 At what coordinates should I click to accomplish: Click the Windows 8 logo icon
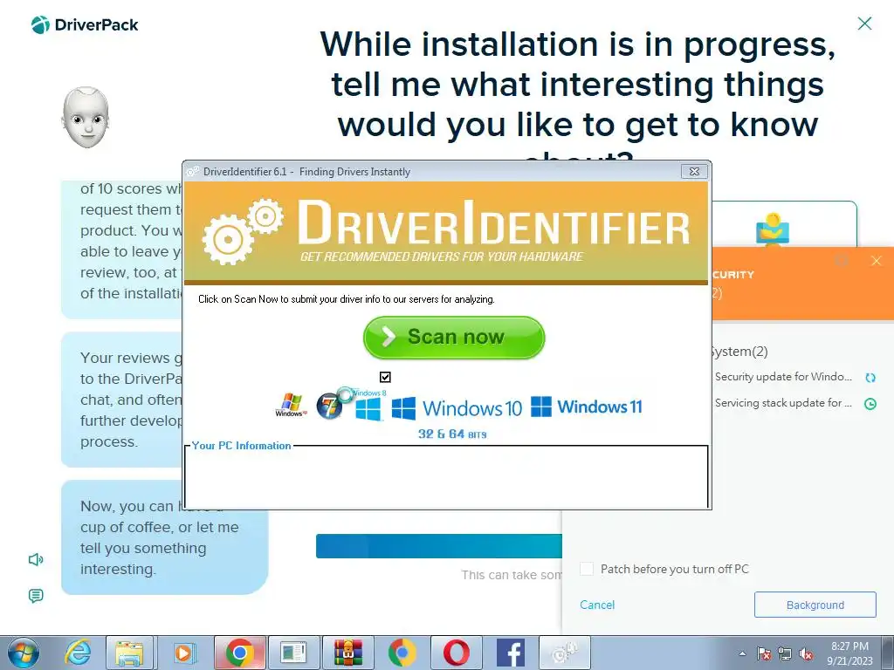pyautogui.click(x=368, y=408)
